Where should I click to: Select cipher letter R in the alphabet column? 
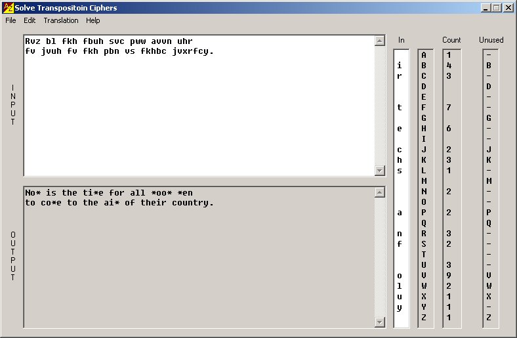[424, 234]
